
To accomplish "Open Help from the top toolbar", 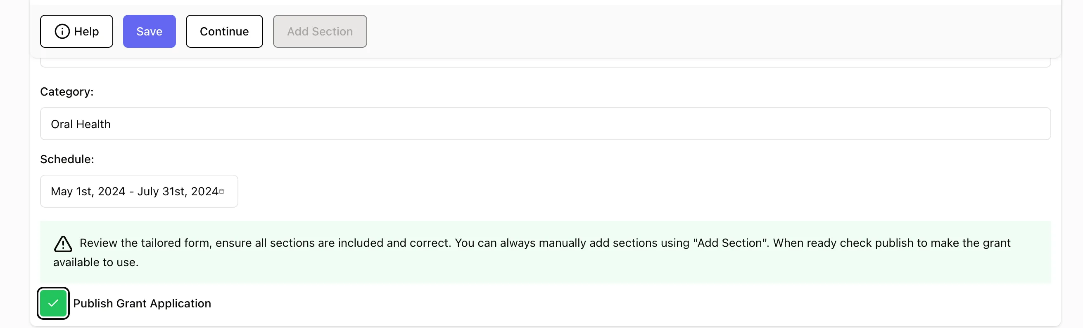I will 76,31.
